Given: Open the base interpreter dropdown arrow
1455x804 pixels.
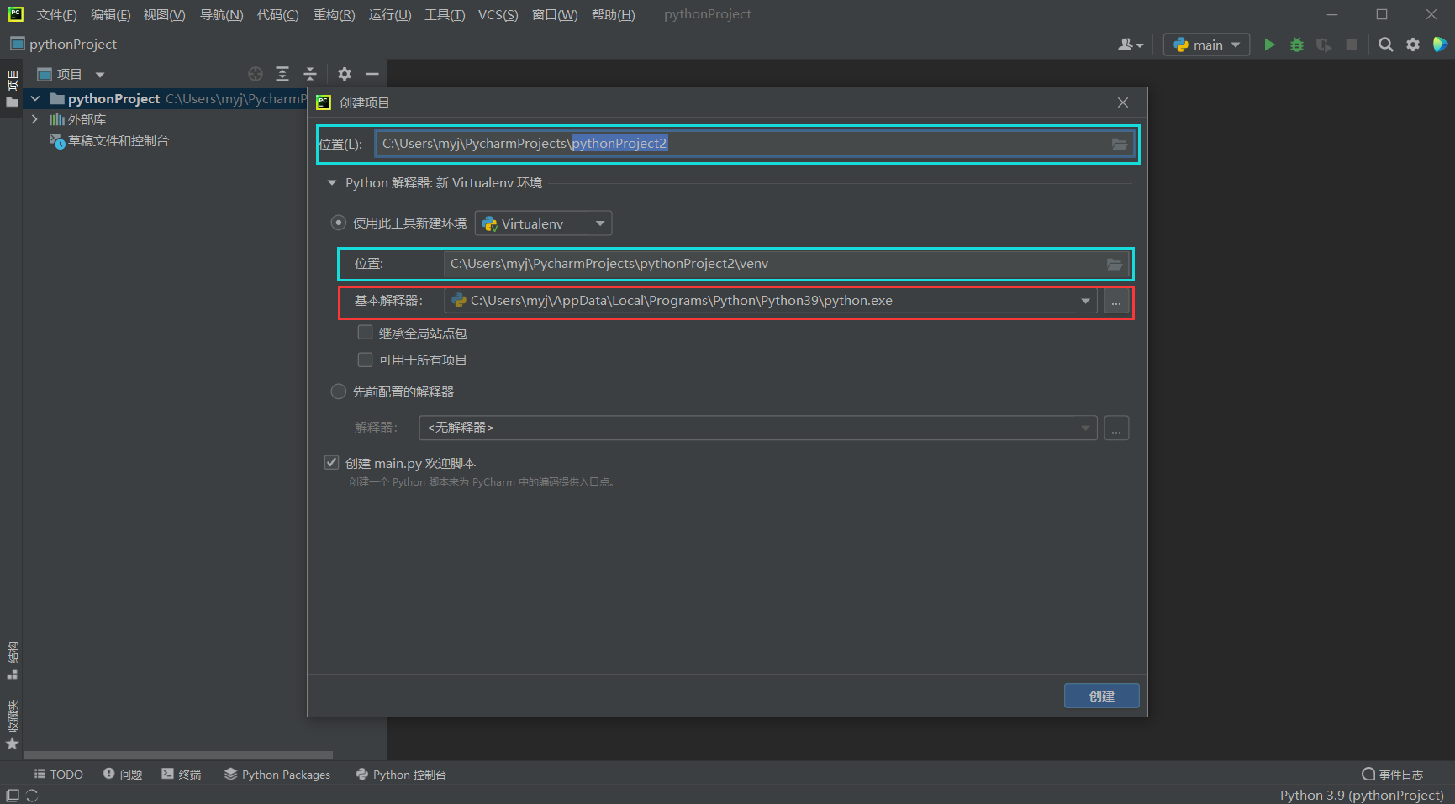Looking at the screenshot, I should pos(1085,301).
